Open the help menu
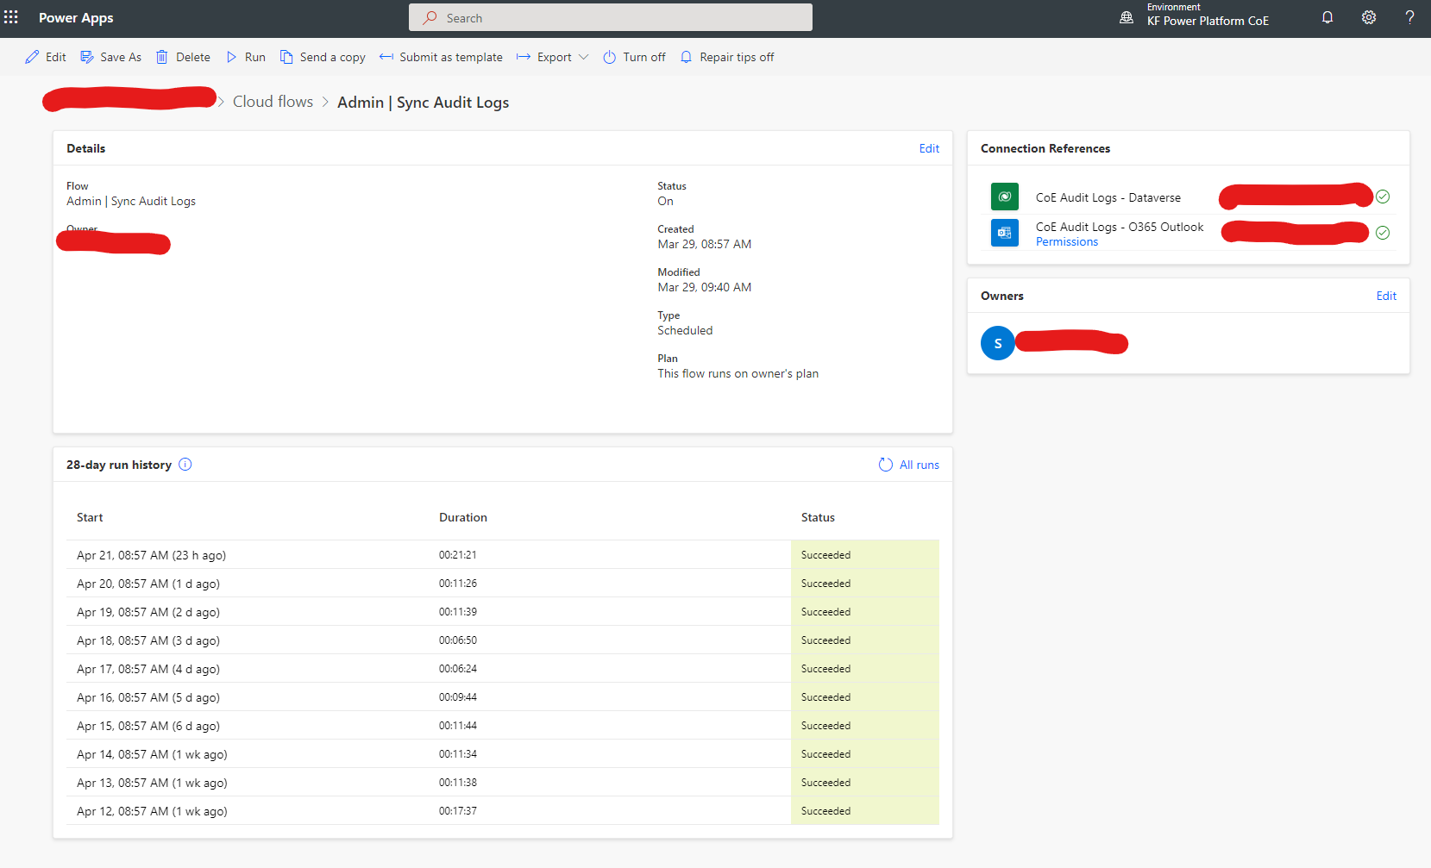This screenshot has width=1431, height=868. pos(1409,17)
